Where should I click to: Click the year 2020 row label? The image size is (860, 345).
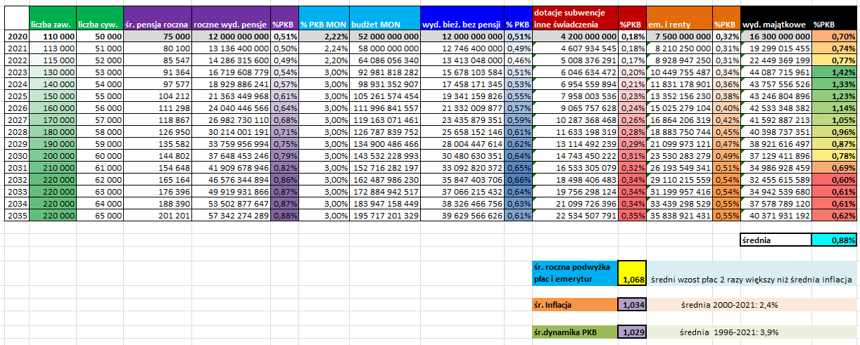coord(16,37)
